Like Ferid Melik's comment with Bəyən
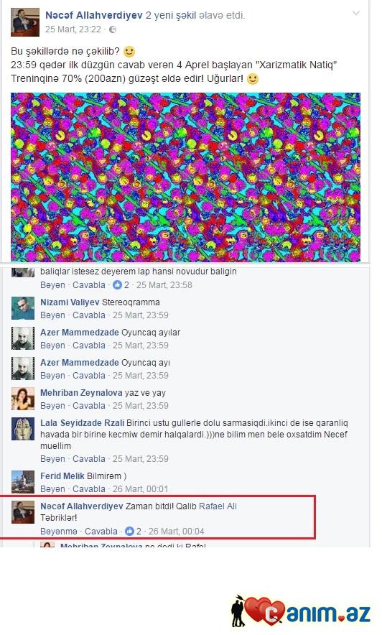The width and height of the screenshot is (382, 635). tap(52, 488)
